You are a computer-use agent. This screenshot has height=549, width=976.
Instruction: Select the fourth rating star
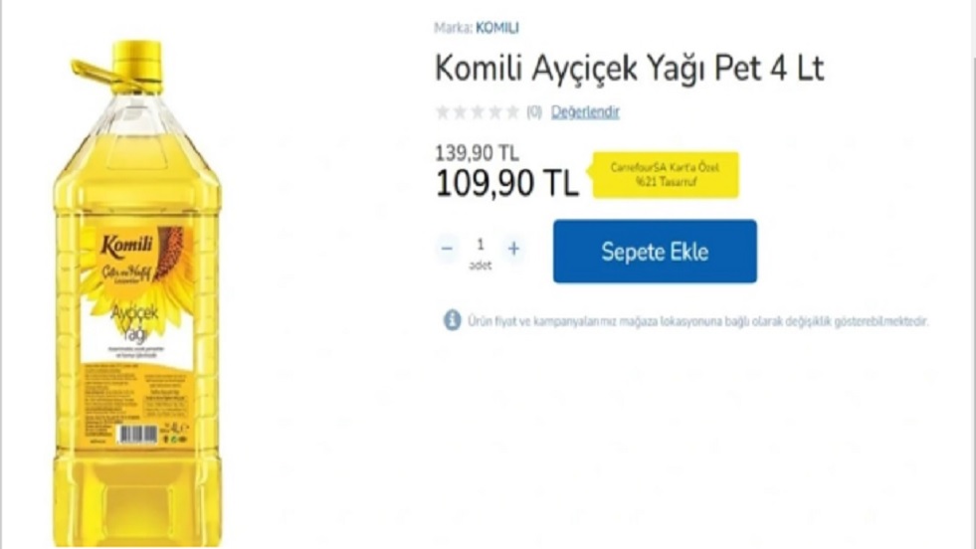click(x=494, y=112)
